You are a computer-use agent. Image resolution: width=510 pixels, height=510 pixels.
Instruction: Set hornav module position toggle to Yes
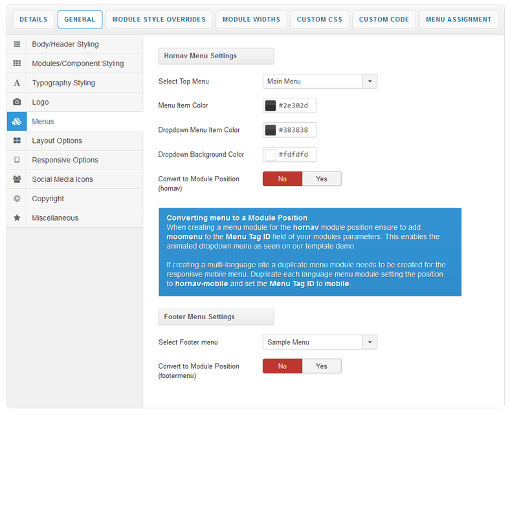coord(321,179)
